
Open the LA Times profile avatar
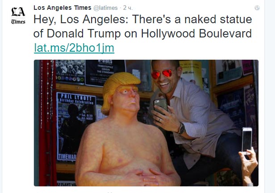click(18, 16)
